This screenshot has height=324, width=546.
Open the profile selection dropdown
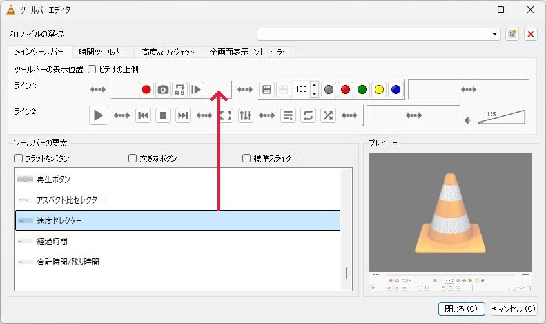click(x=378, y=34)
